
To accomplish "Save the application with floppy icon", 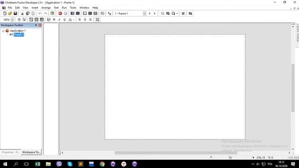I will [15, 14].
